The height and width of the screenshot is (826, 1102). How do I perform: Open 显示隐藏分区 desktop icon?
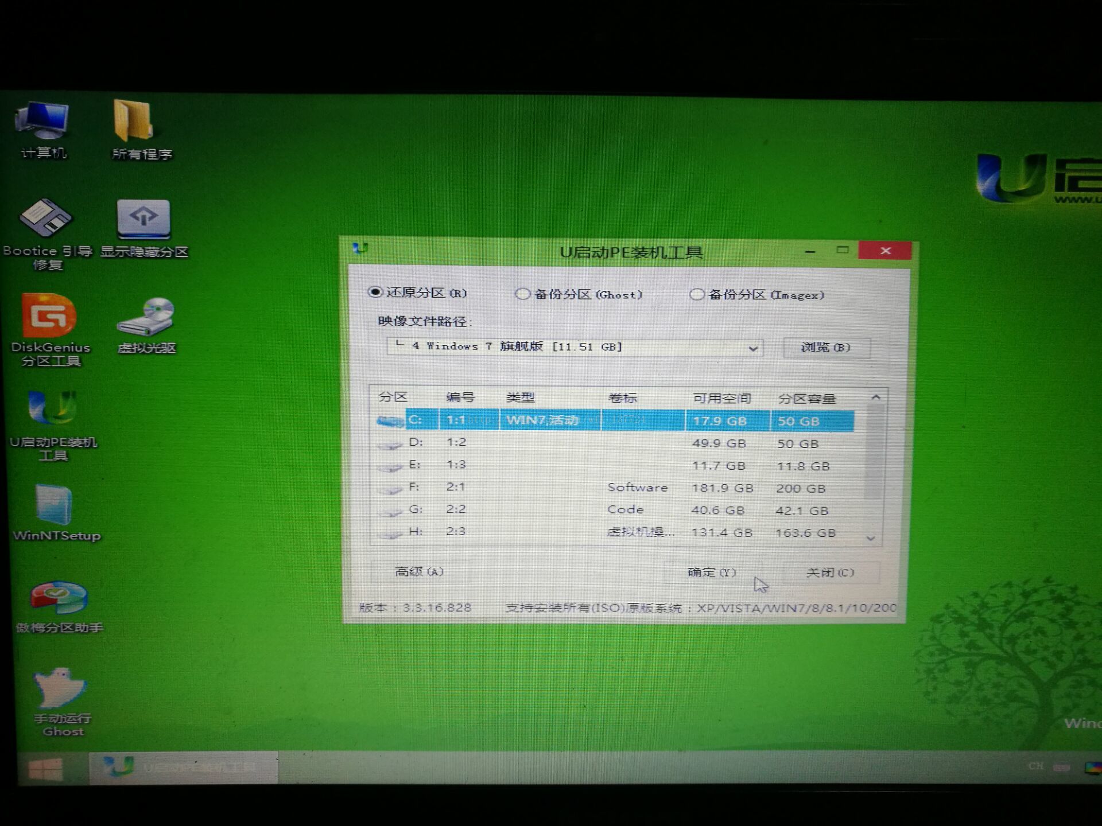[x=143, y=228]
